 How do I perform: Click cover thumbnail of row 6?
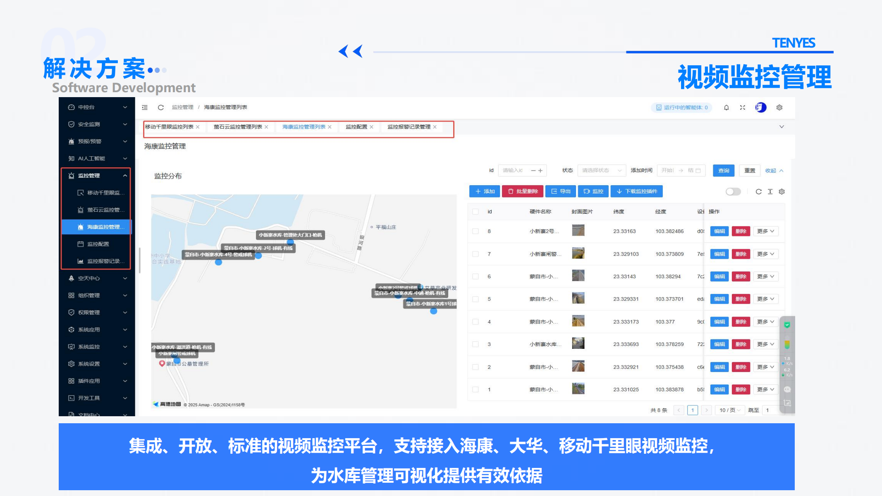point(578,276)
